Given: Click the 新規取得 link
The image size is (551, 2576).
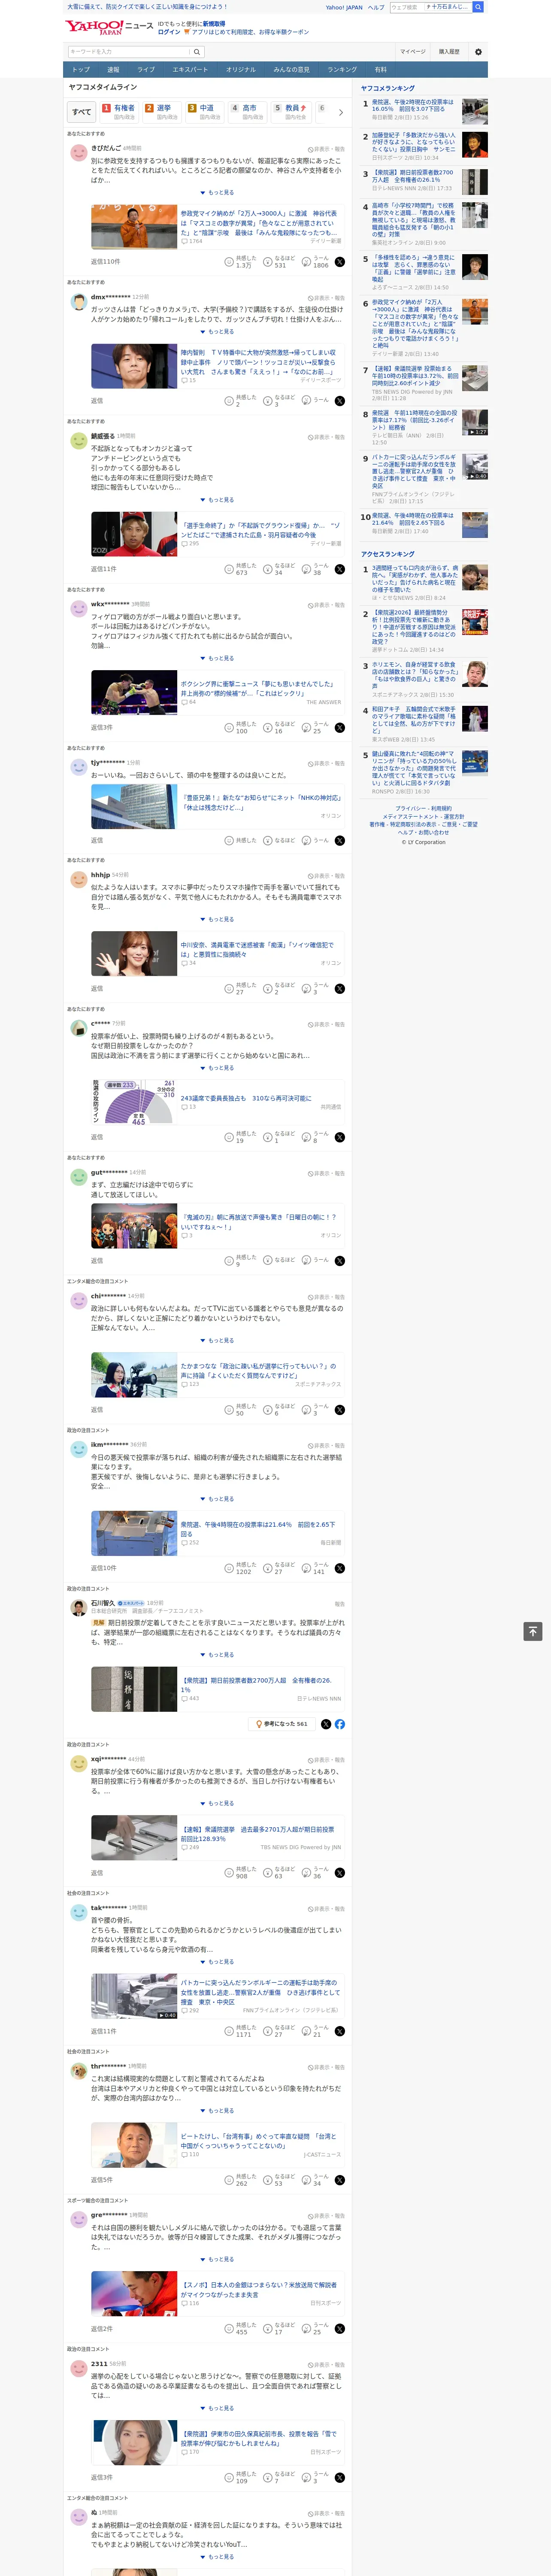Looking at the screenshot, I should 214,24.
